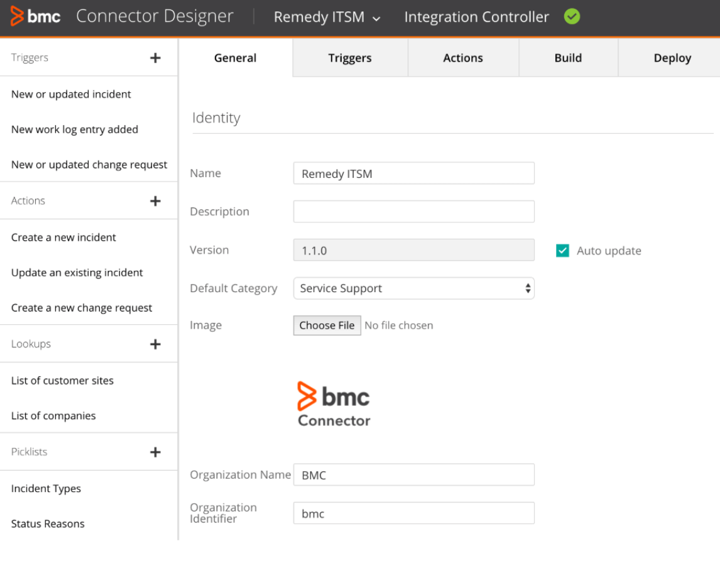720x568 pixels.
Task: Open the Remedy ITSM connector dropdown
Action: [x=327, y=18]
